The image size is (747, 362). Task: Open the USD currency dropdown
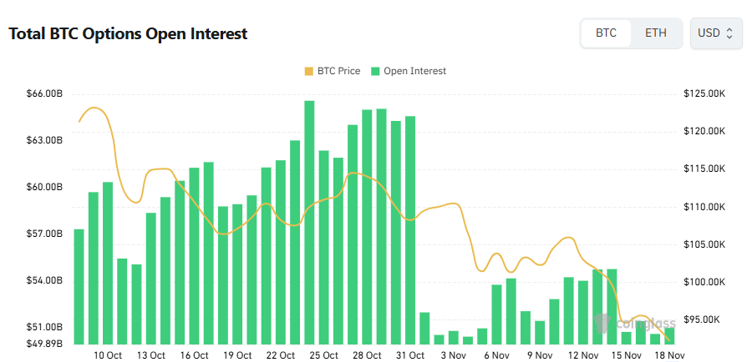[x=715, y=33]
